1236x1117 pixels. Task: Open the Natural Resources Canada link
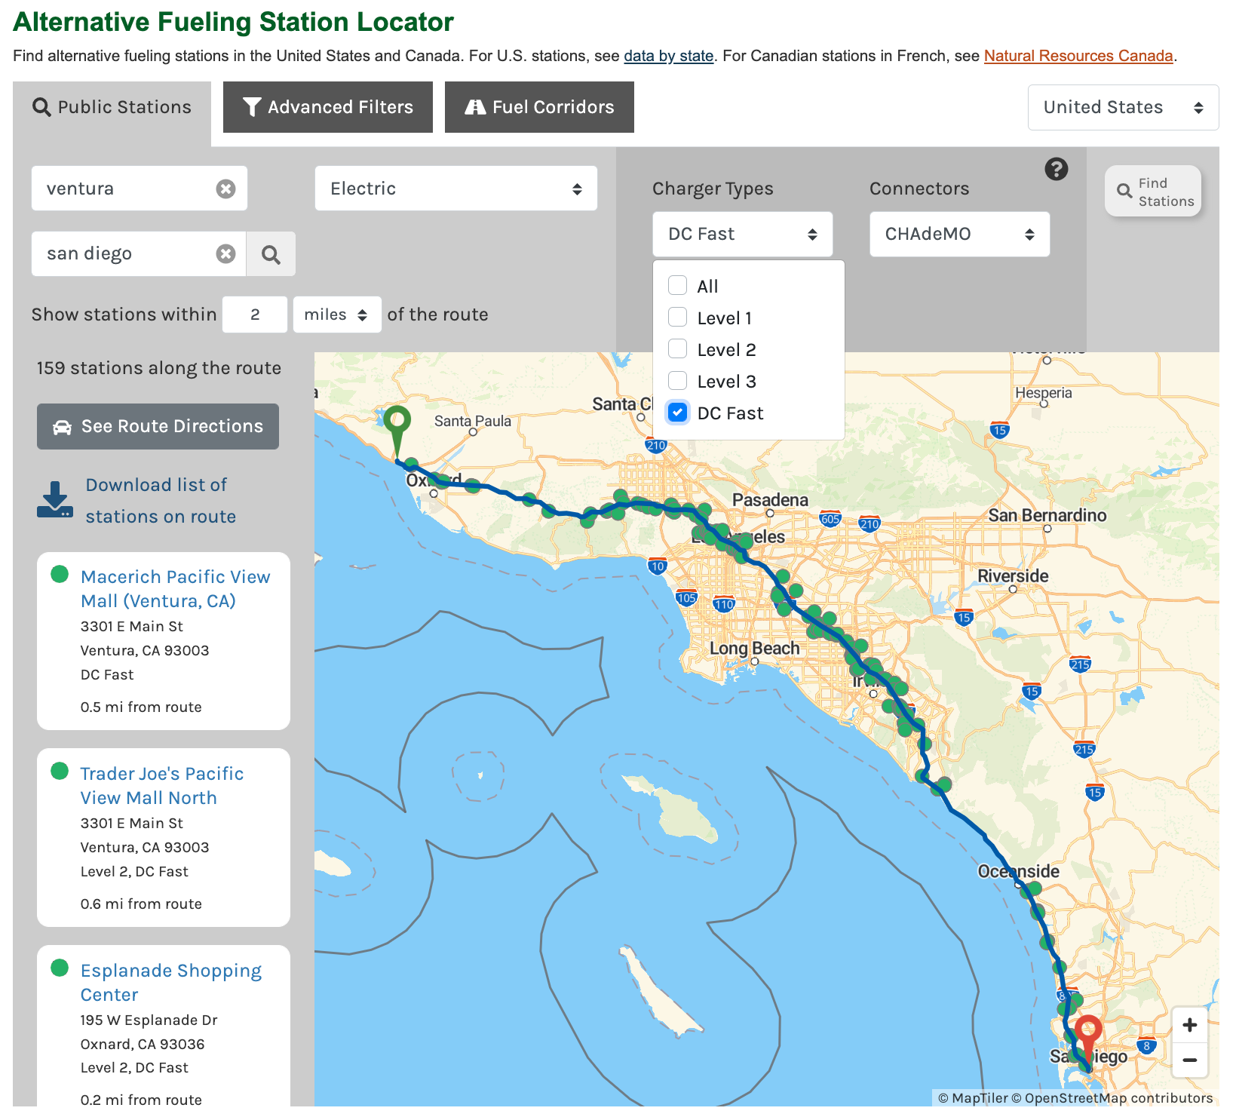[1078, 56]
